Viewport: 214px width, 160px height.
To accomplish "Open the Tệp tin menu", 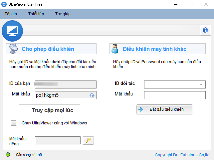I will tap(11, 14).
